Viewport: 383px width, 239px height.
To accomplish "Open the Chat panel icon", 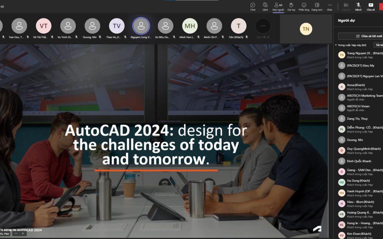I will [x=252, y=7].
